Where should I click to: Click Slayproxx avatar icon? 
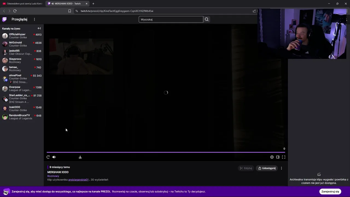[x=5, y=60]
